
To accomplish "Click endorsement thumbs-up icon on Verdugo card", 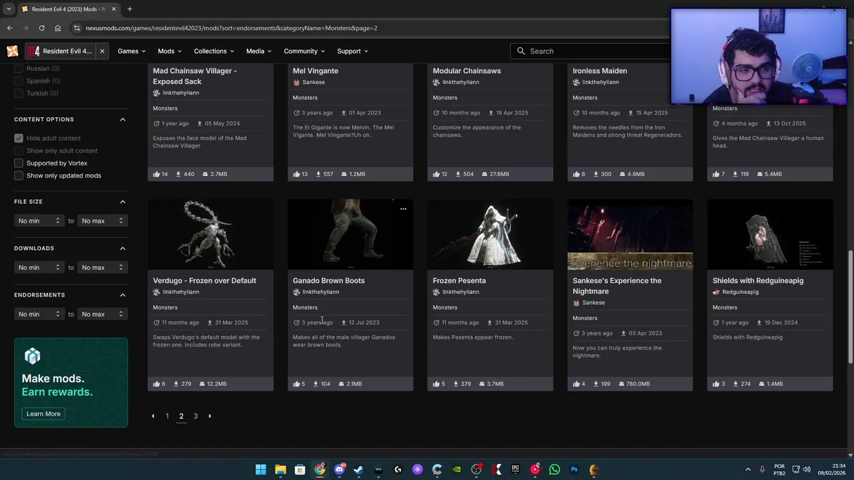I will (x=156, y=384).
